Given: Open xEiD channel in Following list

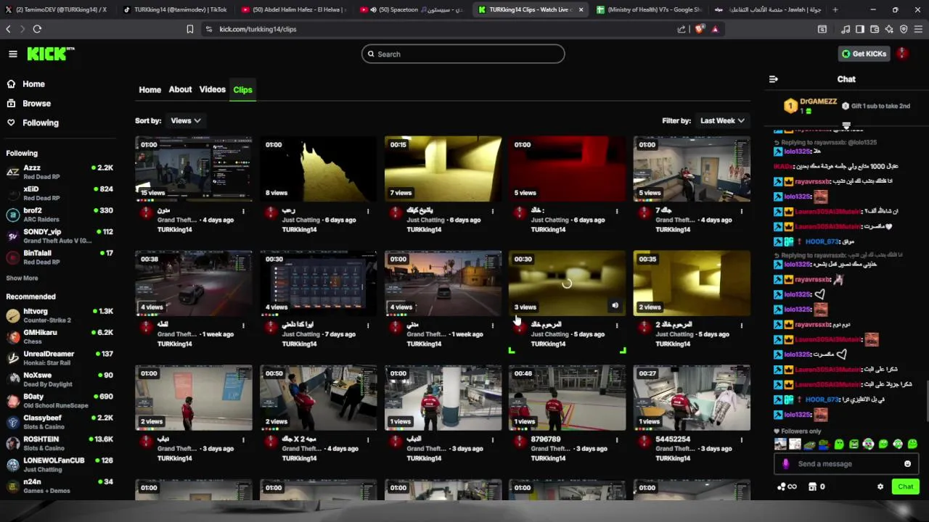Looking at the screenshot, I should click(60, 193).
